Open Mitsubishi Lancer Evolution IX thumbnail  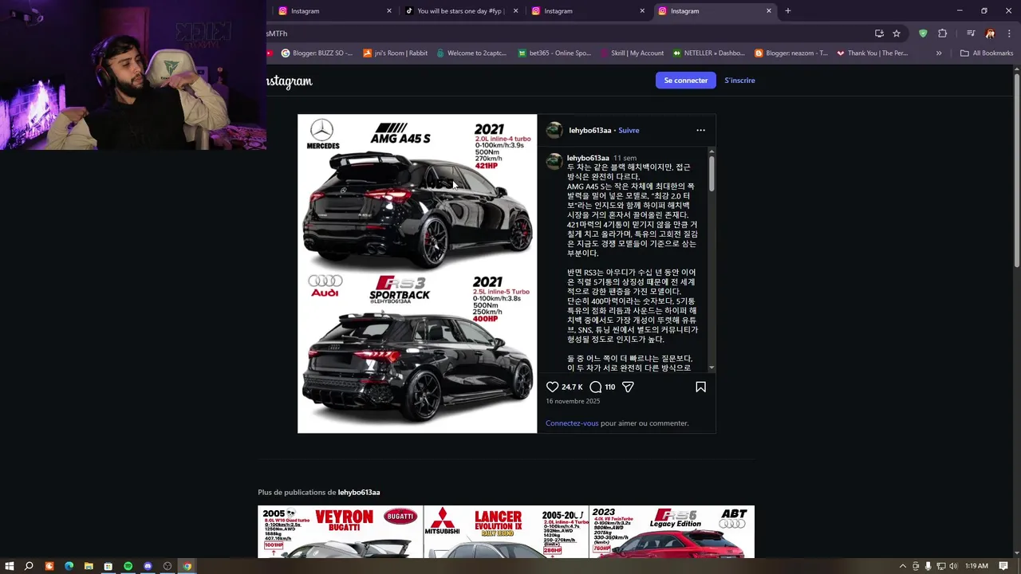point(506,532)
